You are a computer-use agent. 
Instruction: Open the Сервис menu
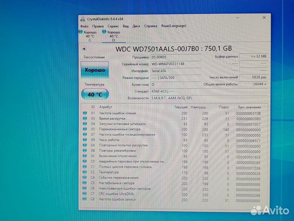[113, 26]
